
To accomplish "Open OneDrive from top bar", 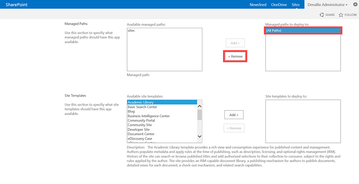I will [279, 4].
